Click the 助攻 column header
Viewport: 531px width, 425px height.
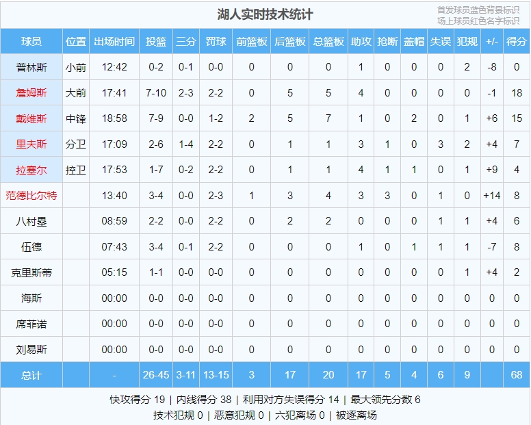click(x=361, y=41)
